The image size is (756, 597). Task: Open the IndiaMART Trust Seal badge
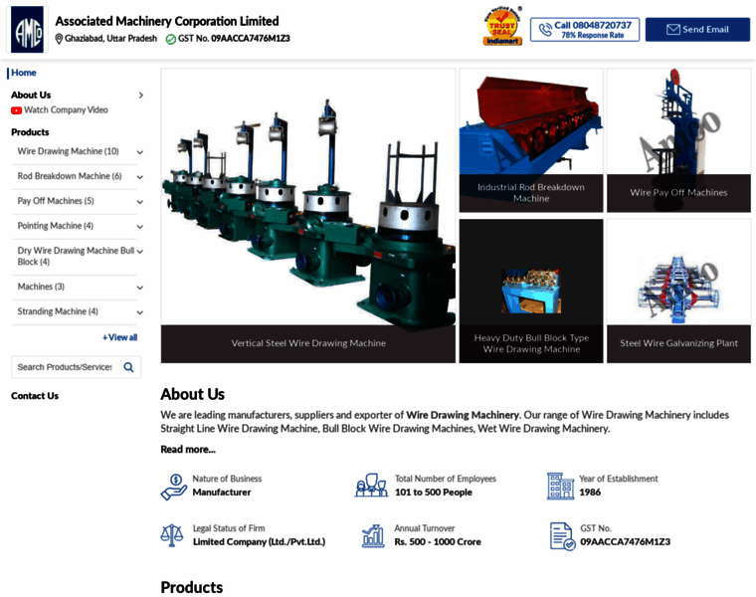[x=502, y=27]
